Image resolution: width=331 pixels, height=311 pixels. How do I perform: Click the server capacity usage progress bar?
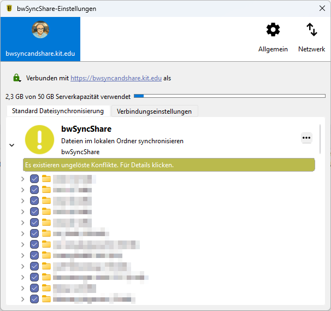(229, 96)
